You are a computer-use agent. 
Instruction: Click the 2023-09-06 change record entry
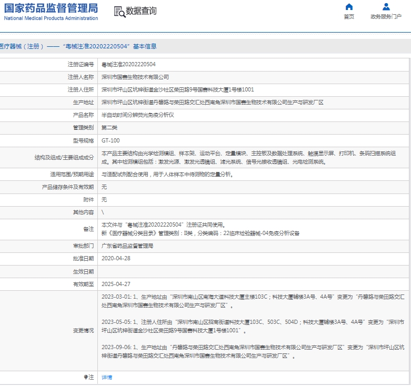[x=253, y=351]
